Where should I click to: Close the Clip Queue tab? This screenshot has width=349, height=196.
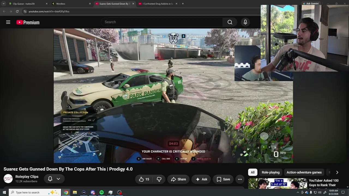(47, 4)
